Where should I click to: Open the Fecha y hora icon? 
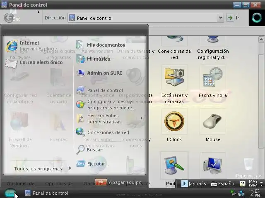coord(213,77)
